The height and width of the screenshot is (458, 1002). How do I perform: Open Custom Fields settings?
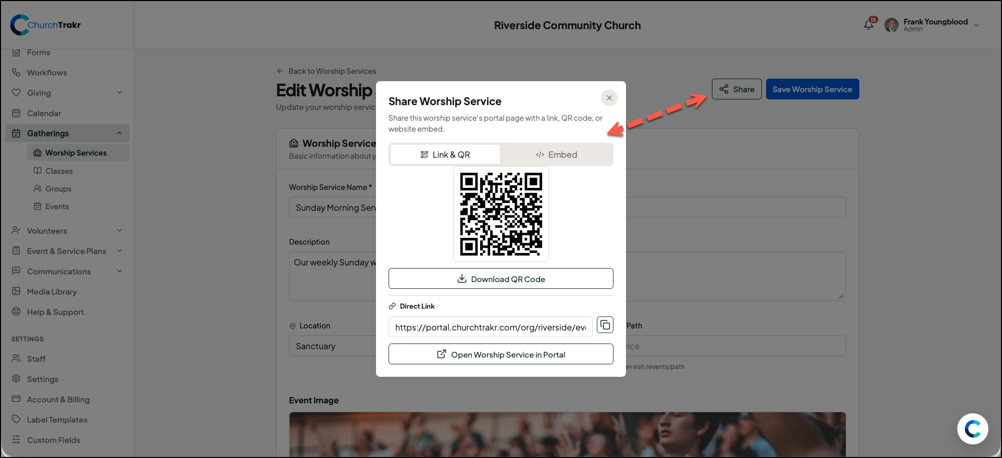(x=53, y=440)
